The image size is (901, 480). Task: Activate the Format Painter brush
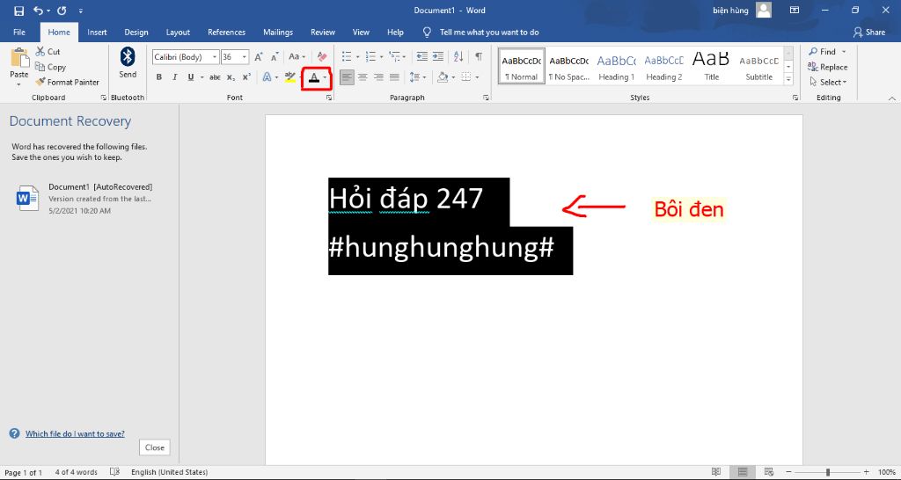coord(67,82)
